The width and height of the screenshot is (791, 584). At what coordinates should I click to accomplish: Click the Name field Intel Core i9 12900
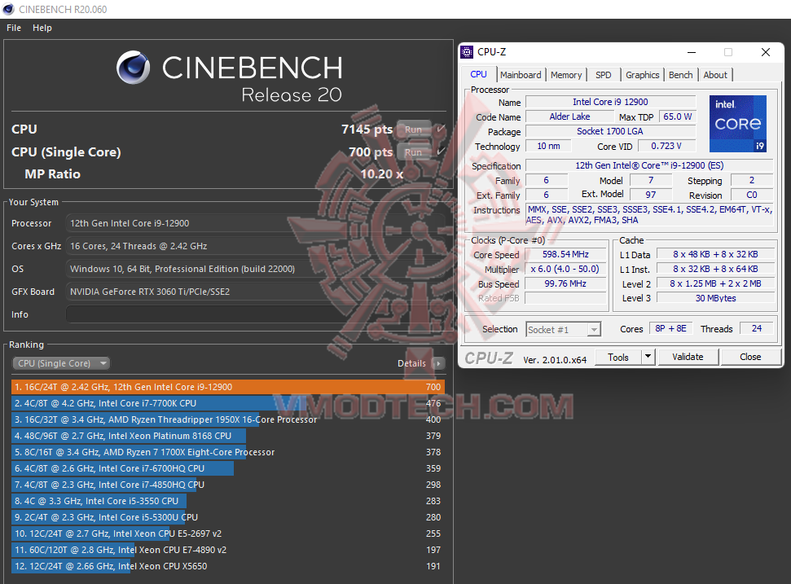click(x=610, y=102)
